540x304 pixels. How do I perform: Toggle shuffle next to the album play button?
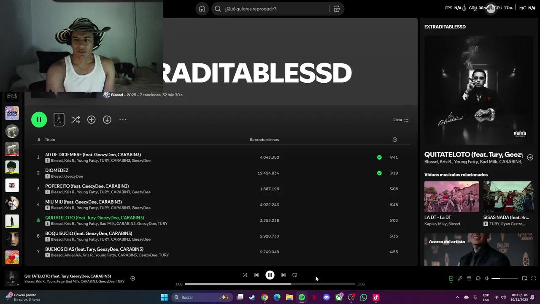click(76, 119)
